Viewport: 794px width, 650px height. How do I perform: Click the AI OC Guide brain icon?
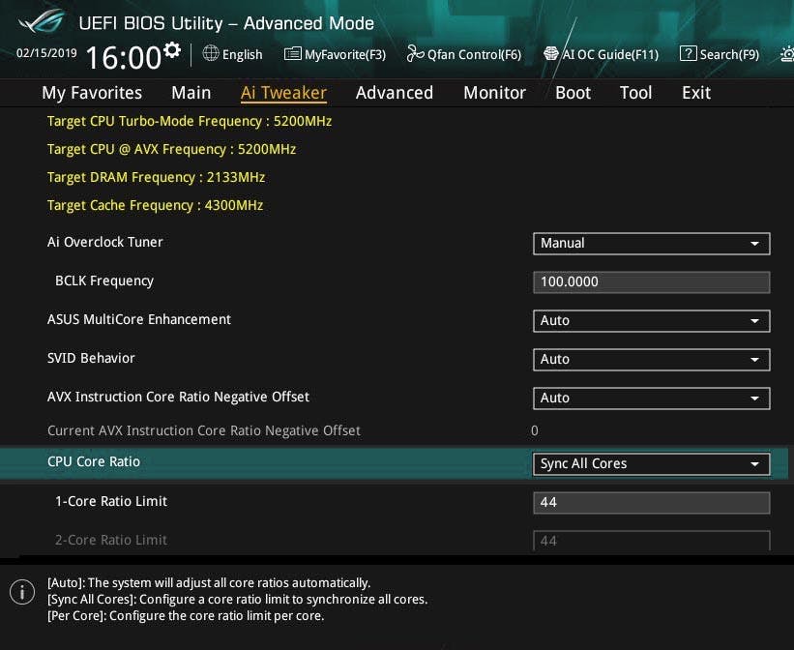(551, 53)
